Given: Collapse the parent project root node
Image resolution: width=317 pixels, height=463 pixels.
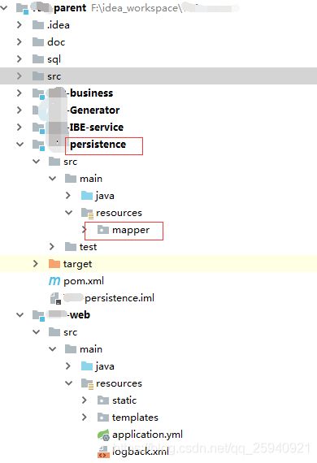Looking at the screenshot, I should pos(4,8).
